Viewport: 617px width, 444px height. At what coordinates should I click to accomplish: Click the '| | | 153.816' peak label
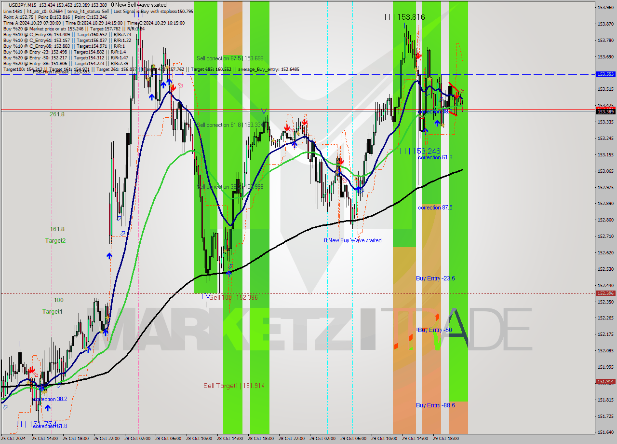point(405,17)
